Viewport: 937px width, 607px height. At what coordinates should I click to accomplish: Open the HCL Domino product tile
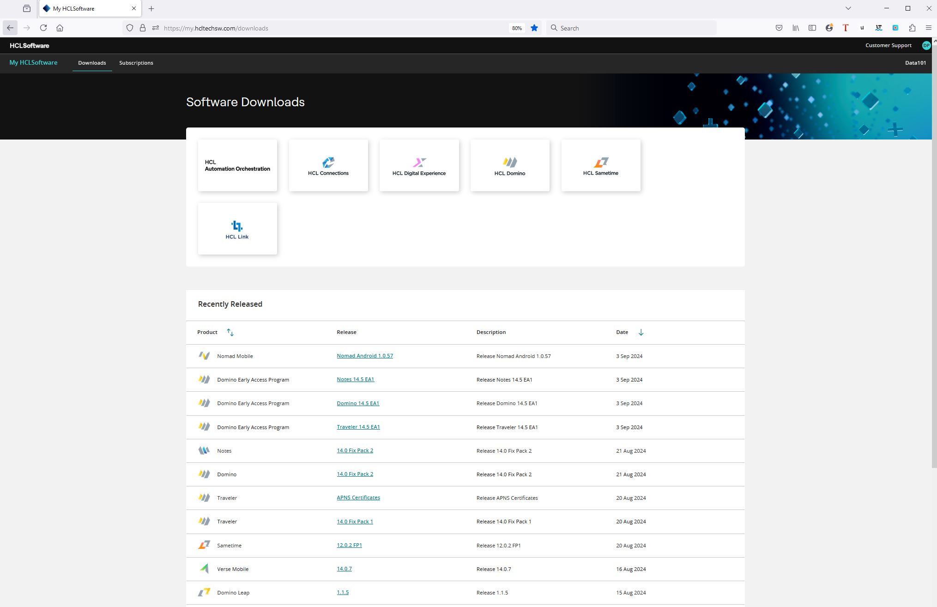click(x=510, y=165)
